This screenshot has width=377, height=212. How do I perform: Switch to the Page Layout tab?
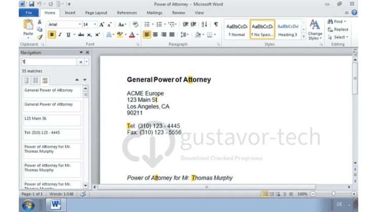(x=96, y=13)
